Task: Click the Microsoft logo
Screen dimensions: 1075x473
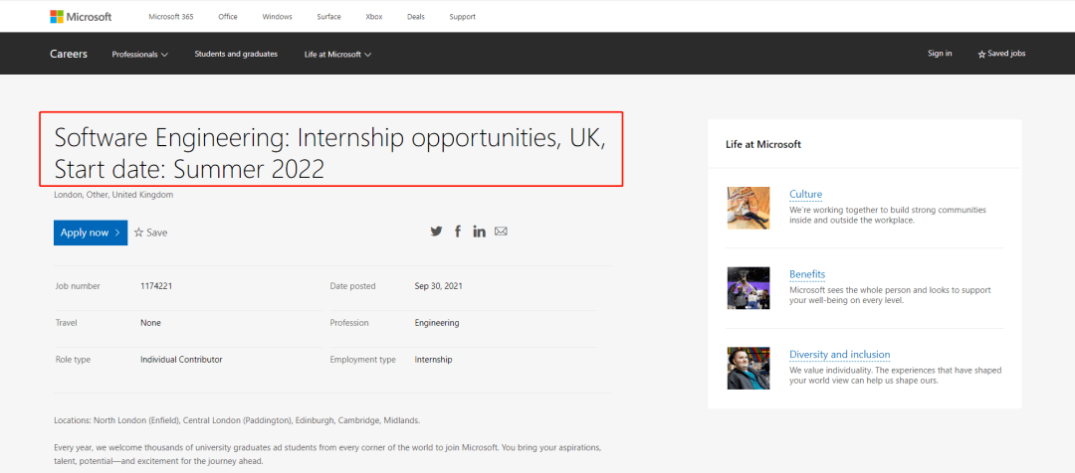Action: click(x=81, y=17)
